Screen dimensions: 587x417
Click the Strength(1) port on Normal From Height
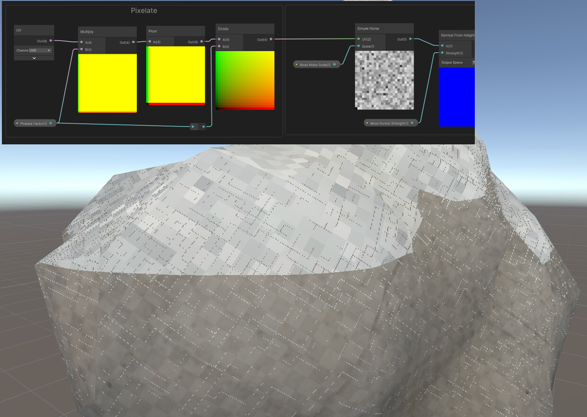(442, 53)
